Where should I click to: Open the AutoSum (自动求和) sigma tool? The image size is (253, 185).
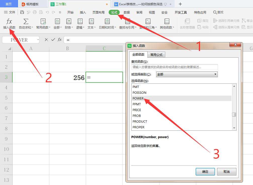pyautogui.click(x=26, y=21)
